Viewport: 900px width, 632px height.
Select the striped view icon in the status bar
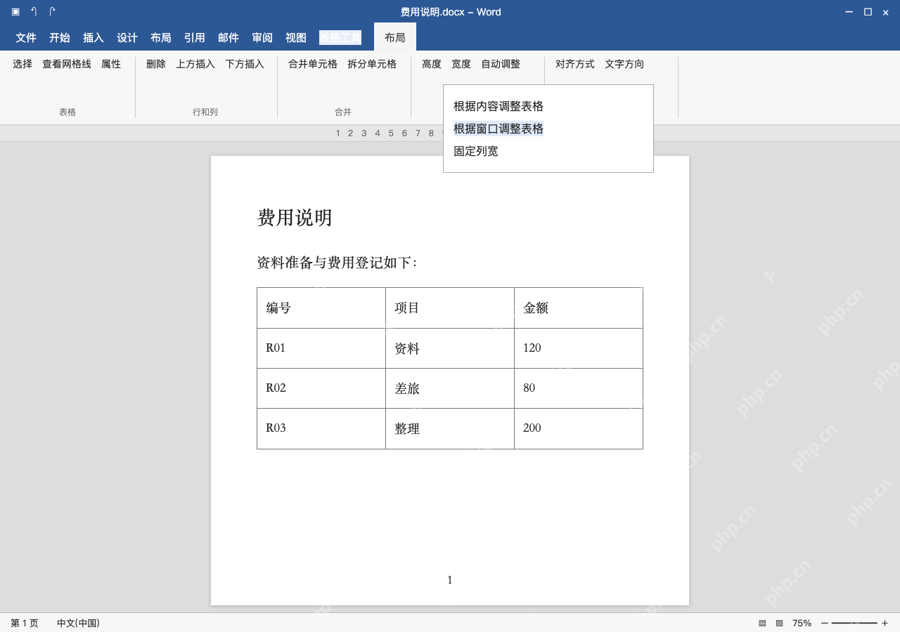pos(762,623)
